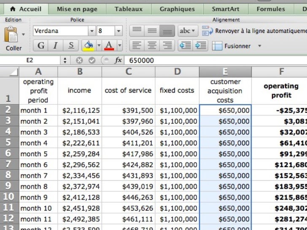Viewport: 307px width, 230px height.
Task: Apply bold with the G button
Action: [41, 45]
